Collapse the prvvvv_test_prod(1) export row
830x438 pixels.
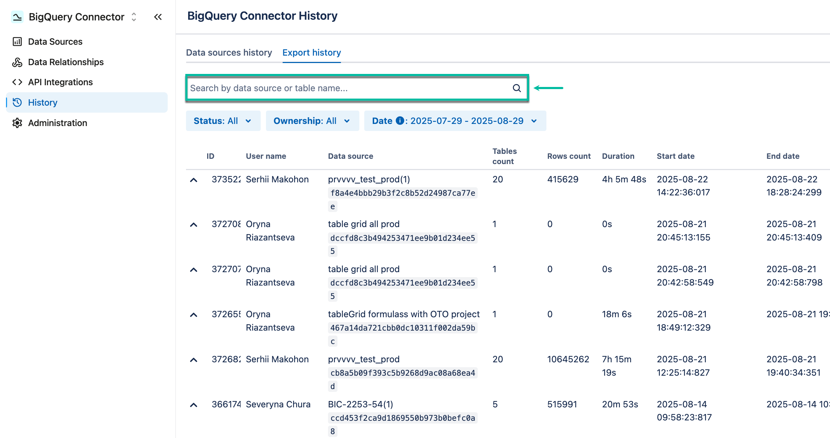(194, 179)
